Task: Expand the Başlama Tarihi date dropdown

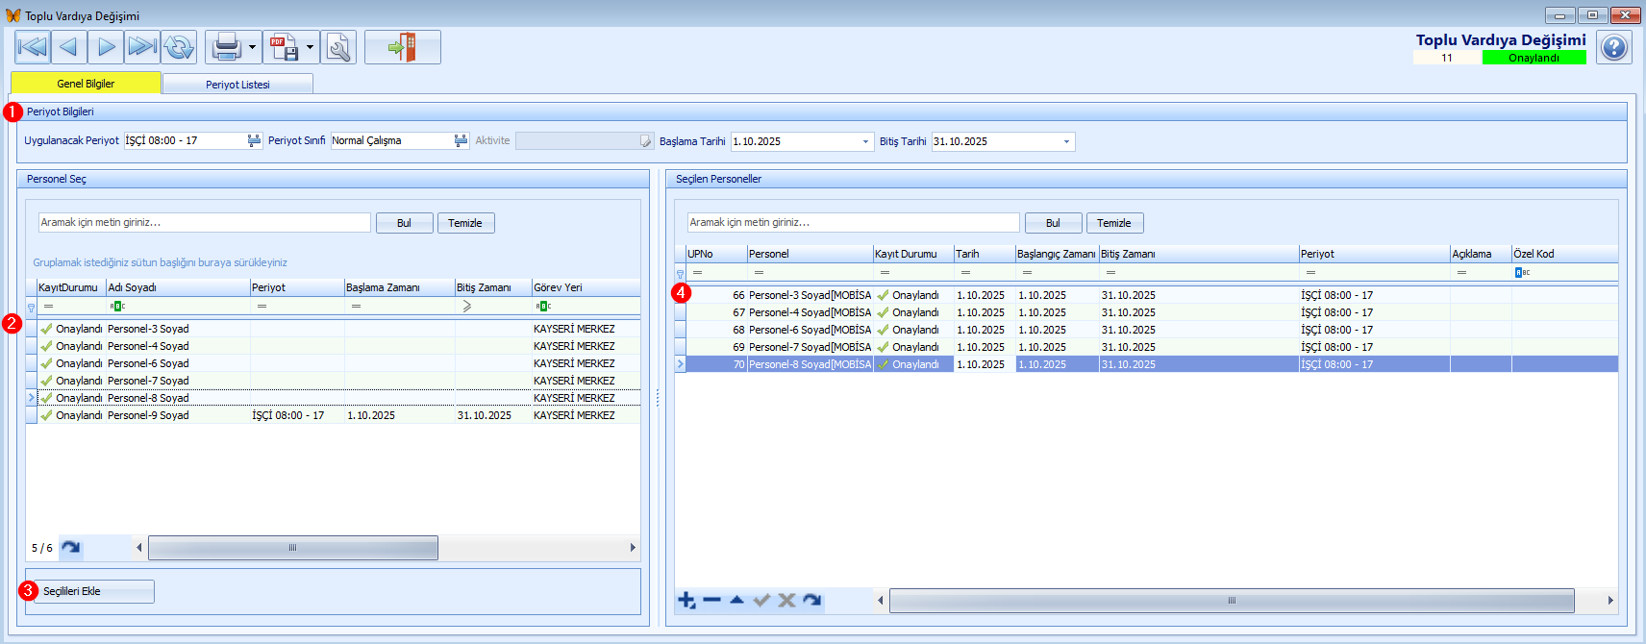Action: pyautogui.click(x=865, y=142)
